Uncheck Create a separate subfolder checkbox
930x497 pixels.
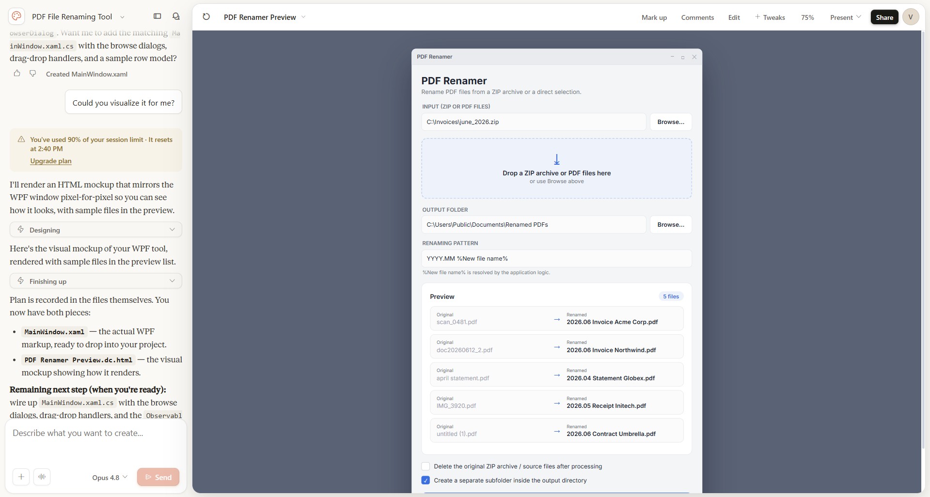pos(426,481)
